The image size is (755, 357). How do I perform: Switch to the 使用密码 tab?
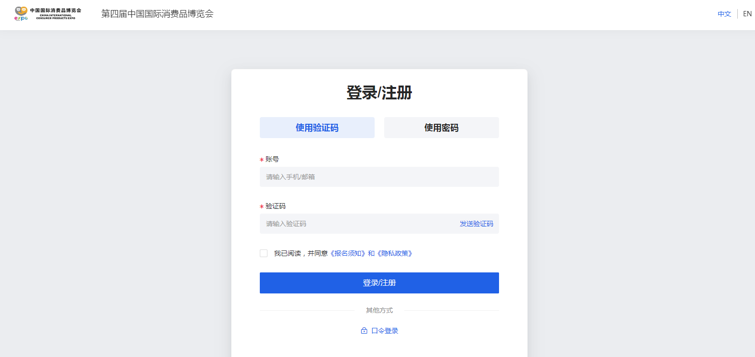tap(442, 128)
